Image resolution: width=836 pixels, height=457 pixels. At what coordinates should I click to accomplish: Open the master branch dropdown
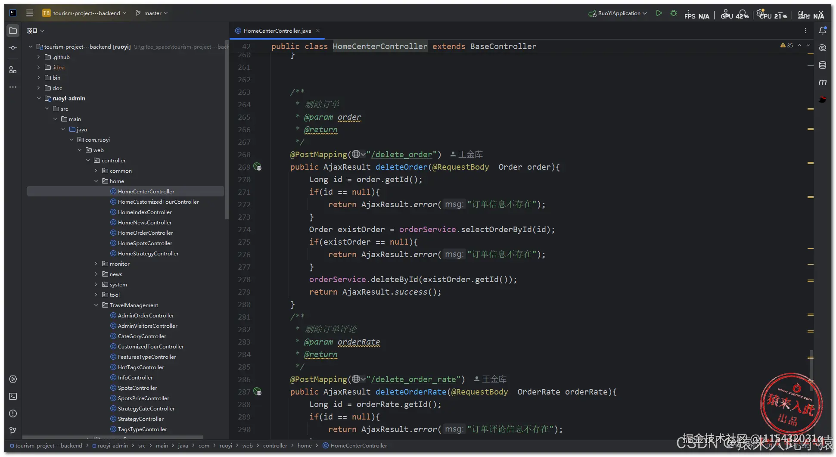(152, 13)
